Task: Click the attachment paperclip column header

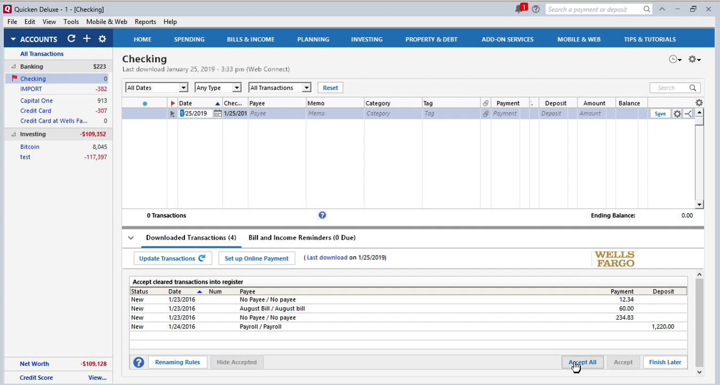Action: [486, 103]
